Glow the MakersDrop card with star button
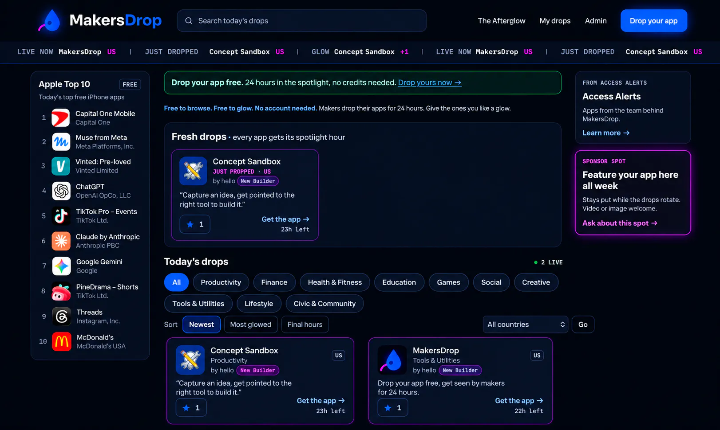Screen dimensions: 720x430 pos(393,408)
